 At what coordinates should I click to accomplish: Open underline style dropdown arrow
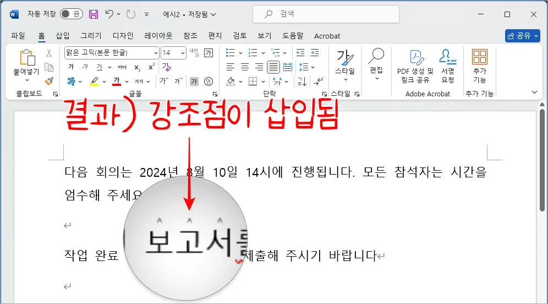coord(109,67)
